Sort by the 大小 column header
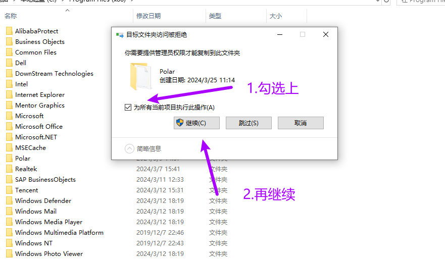Viewport: 445px width, 259px height. pos(276,16)
